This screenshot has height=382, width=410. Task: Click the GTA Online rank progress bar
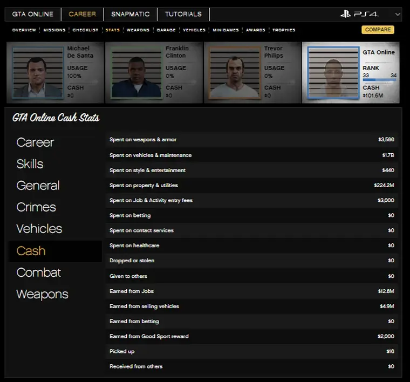(379, 80)
